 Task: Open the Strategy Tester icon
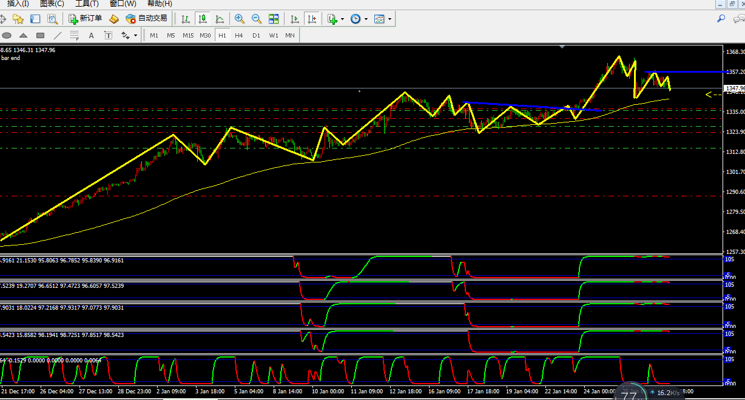[x=53, y=19]
